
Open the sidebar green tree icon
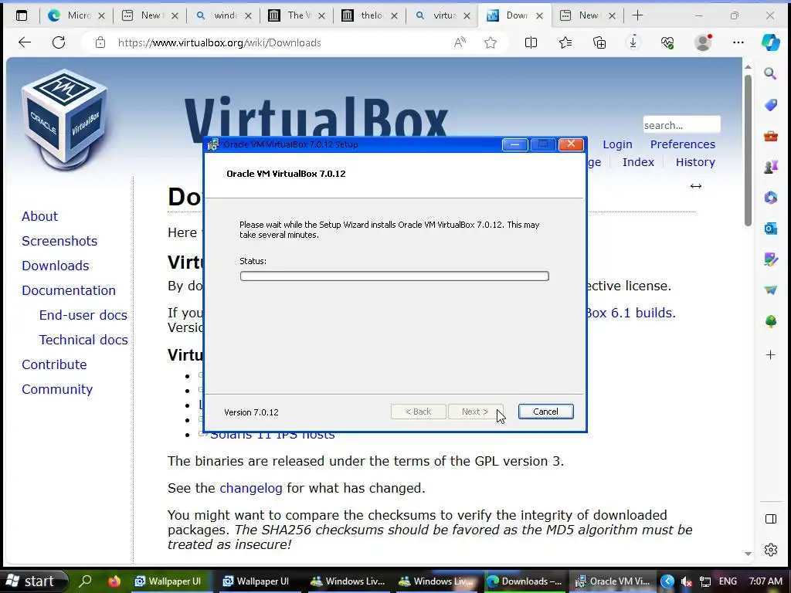click(770, 321)
